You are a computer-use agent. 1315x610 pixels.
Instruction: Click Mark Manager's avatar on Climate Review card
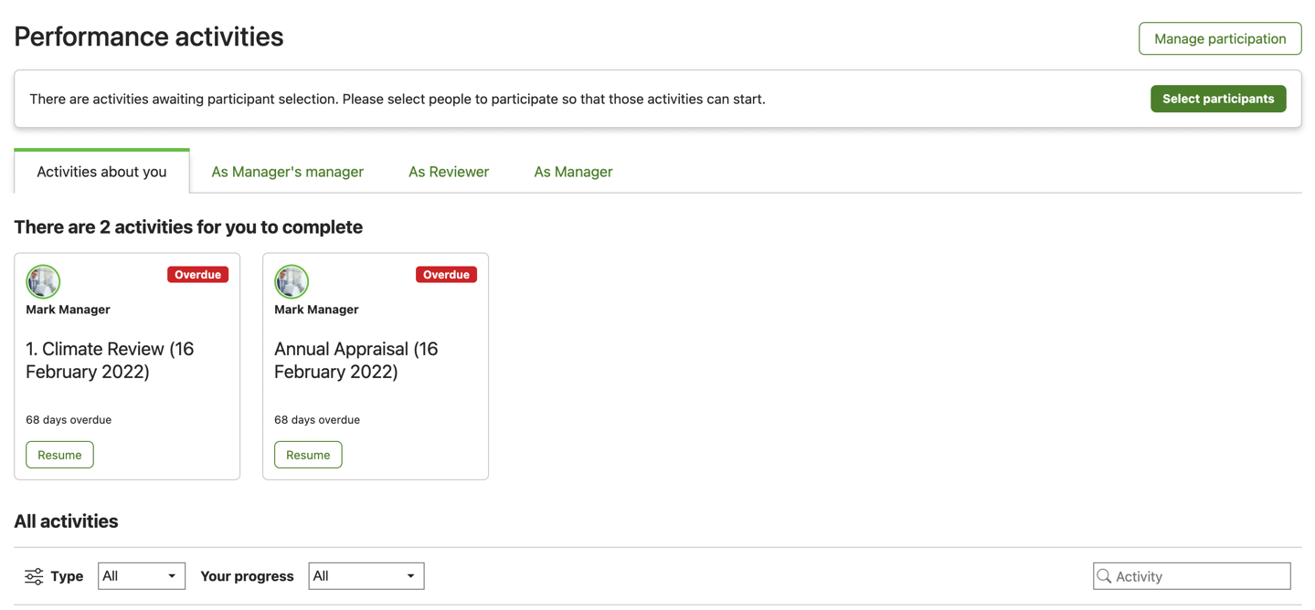pyautogui.click(x=43, y=281)
